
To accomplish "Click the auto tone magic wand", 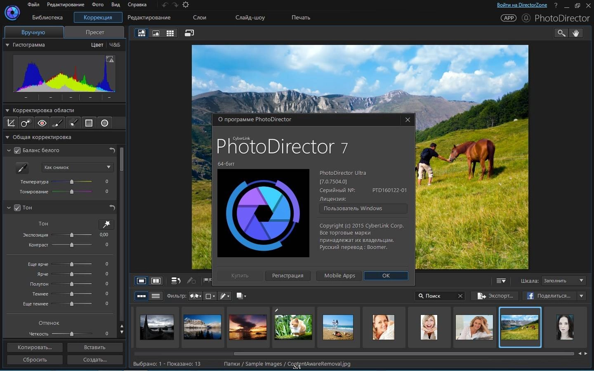I will point(106,224).
